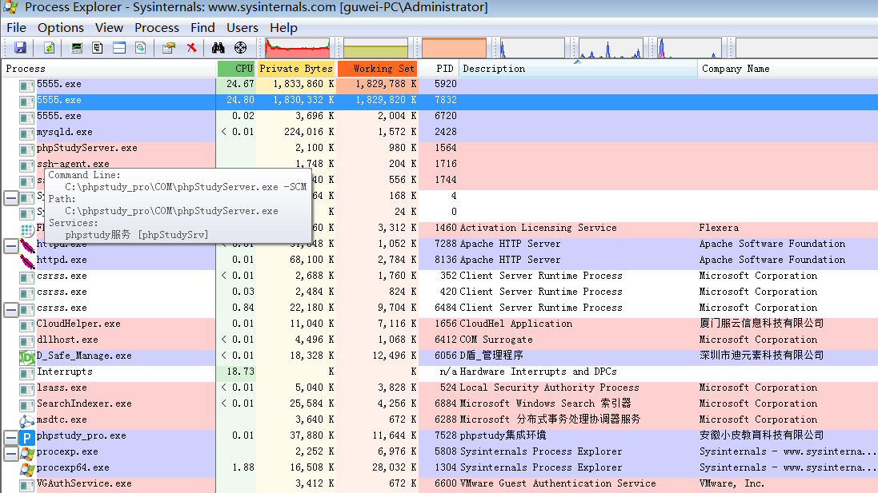Open the View menu
This screenshot has height=493, width=878.
pyautogui.click(x=109, y=28)
